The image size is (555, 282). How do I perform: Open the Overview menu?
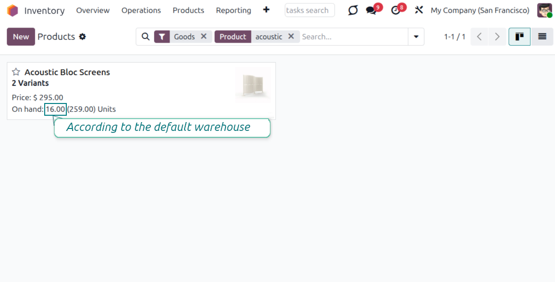click(93, 11)
